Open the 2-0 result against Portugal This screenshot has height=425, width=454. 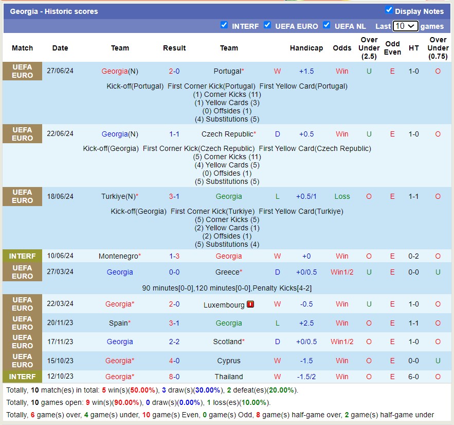(x=174, y=71)
